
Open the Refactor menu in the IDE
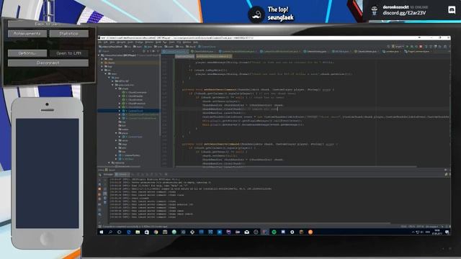[x=149, y=42]
